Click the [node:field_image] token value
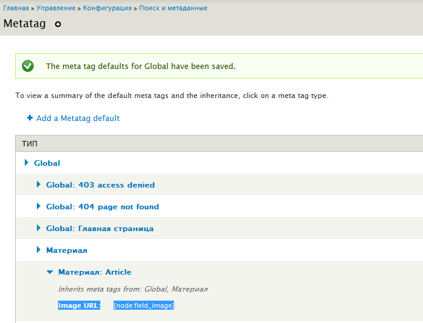423x323 pixels. click(x=144, y=305)
